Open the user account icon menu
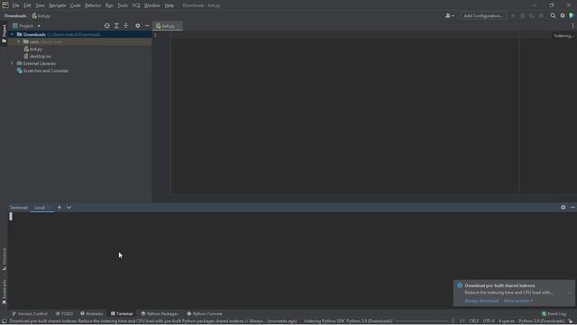Image resolution: width=577 pixels, height=325 pixels. coord(449,16)
